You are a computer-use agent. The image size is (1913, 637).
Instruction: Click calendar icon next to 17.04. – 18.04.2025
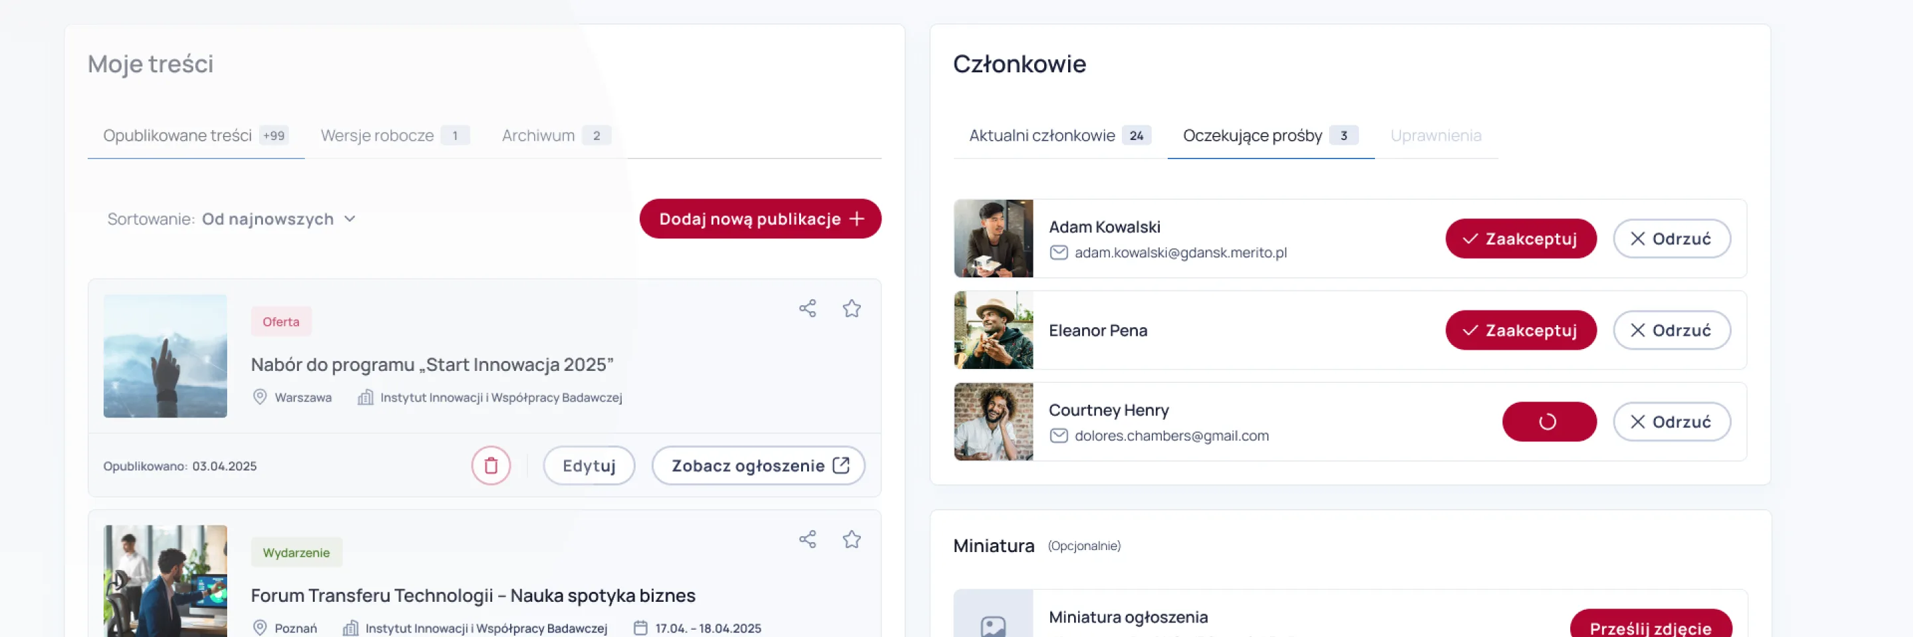[640, 628]
